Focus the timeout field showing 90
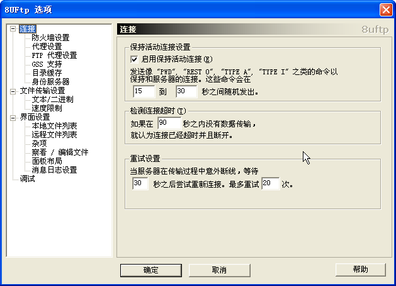The image size is (396, 286). (x=169, y=123)
